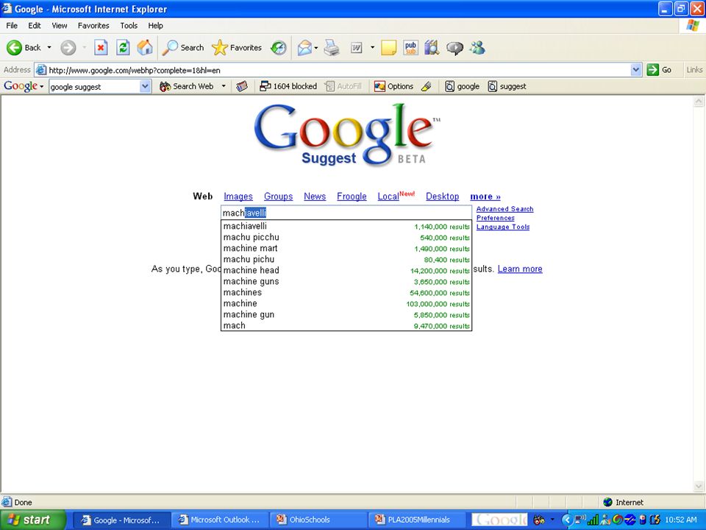Select the machu picchu suggestion
This screenshot has height=530, width=706.
[346, 238]
